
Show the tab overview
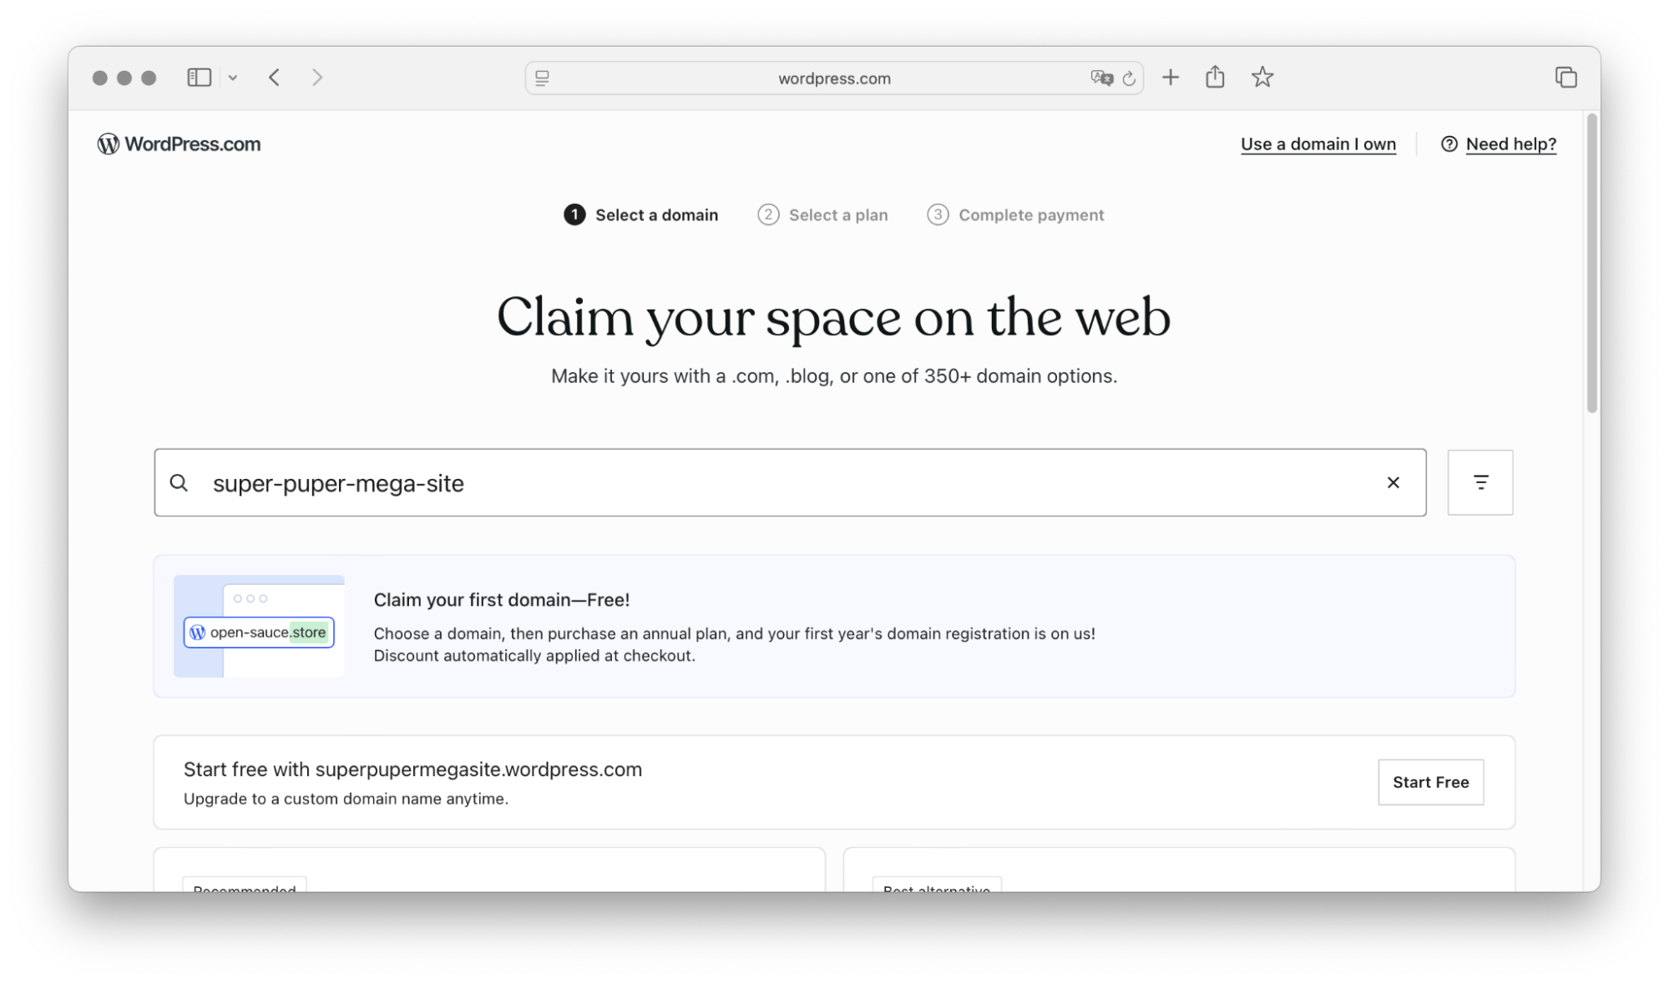(1565, 78)
